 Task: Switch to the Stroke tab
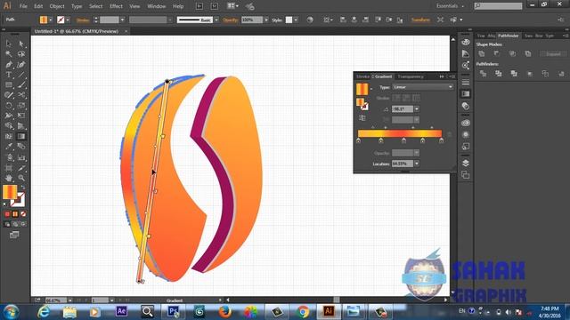[362, 76]
